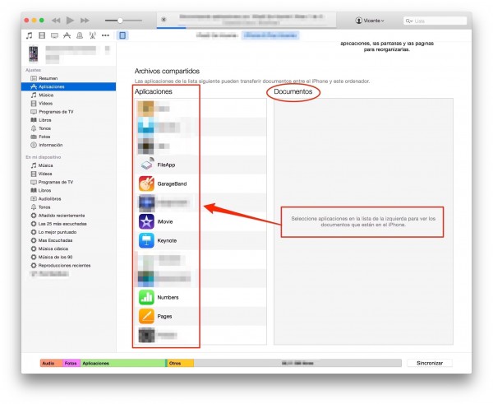Image resolution: width=493 pixels, height=404 pixels.
Task: Select Pages in the shared apps list
Action: pos(200,316)
